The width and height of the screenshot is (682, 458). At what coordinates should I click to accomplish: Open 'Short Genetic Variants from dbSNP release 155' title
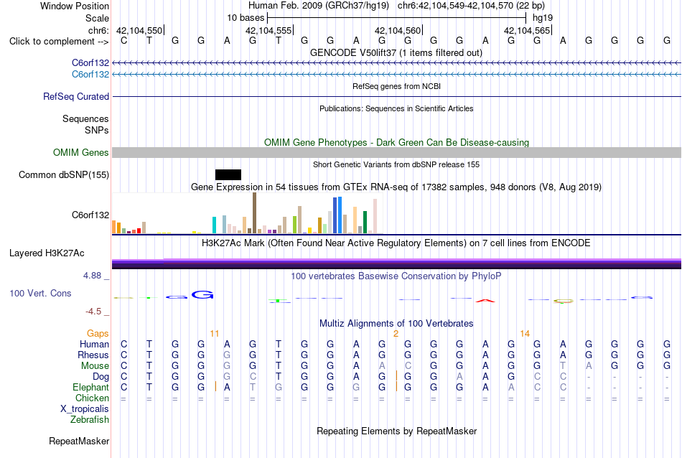pos(396,164)
